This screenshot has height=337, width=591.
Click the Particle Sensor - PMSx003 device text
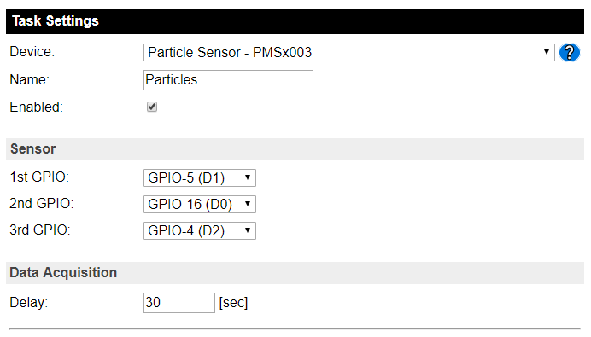tap(230, 52)
